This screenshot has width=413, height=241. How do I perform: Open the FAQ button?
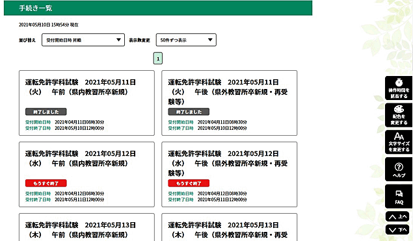click(x=399, y=197)
